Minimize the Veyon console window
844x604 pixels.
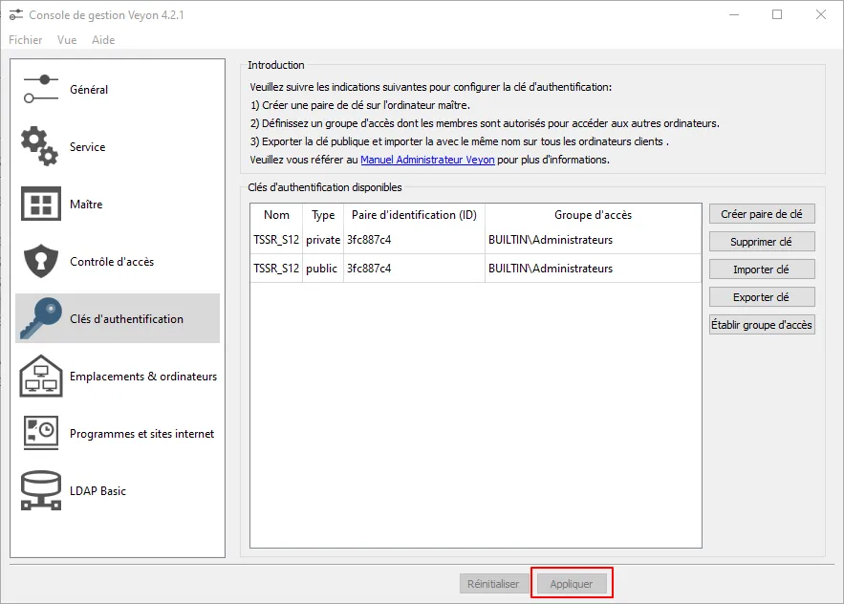(734, 14)
